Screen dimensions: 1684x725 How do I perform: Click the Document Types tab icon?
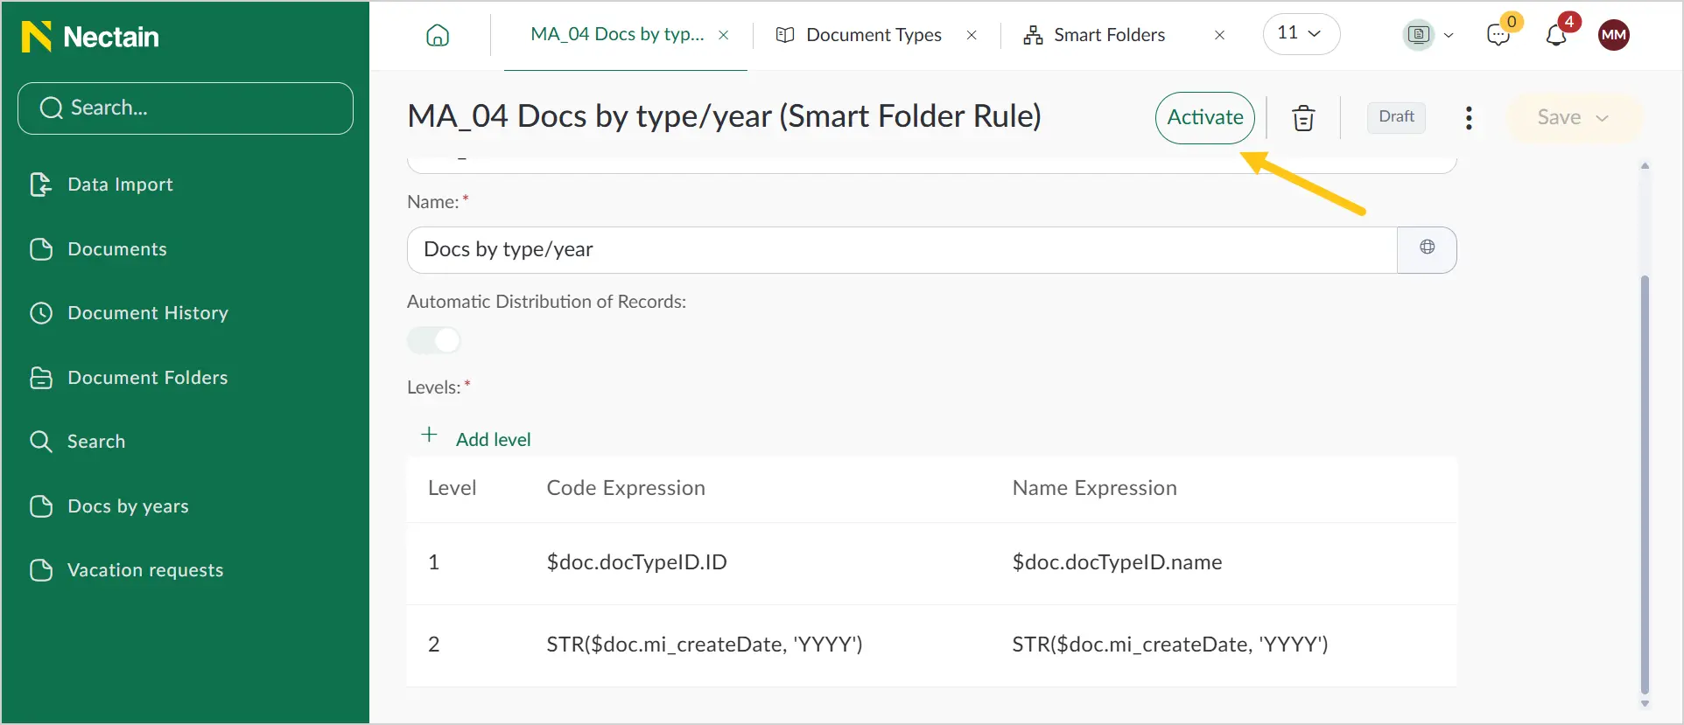pyautogui.click(x=785, y=35)
